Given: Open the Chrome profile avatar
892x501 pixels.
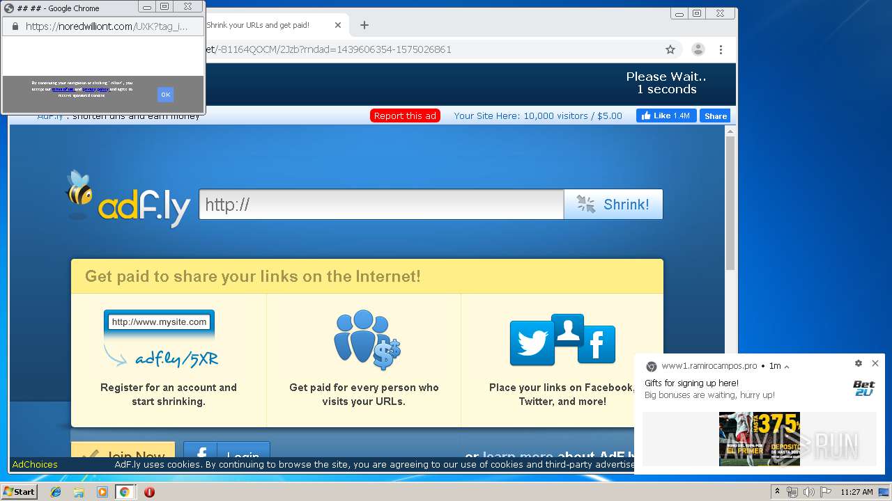Looking at the screenshot, I should click(x=698, y=49).
